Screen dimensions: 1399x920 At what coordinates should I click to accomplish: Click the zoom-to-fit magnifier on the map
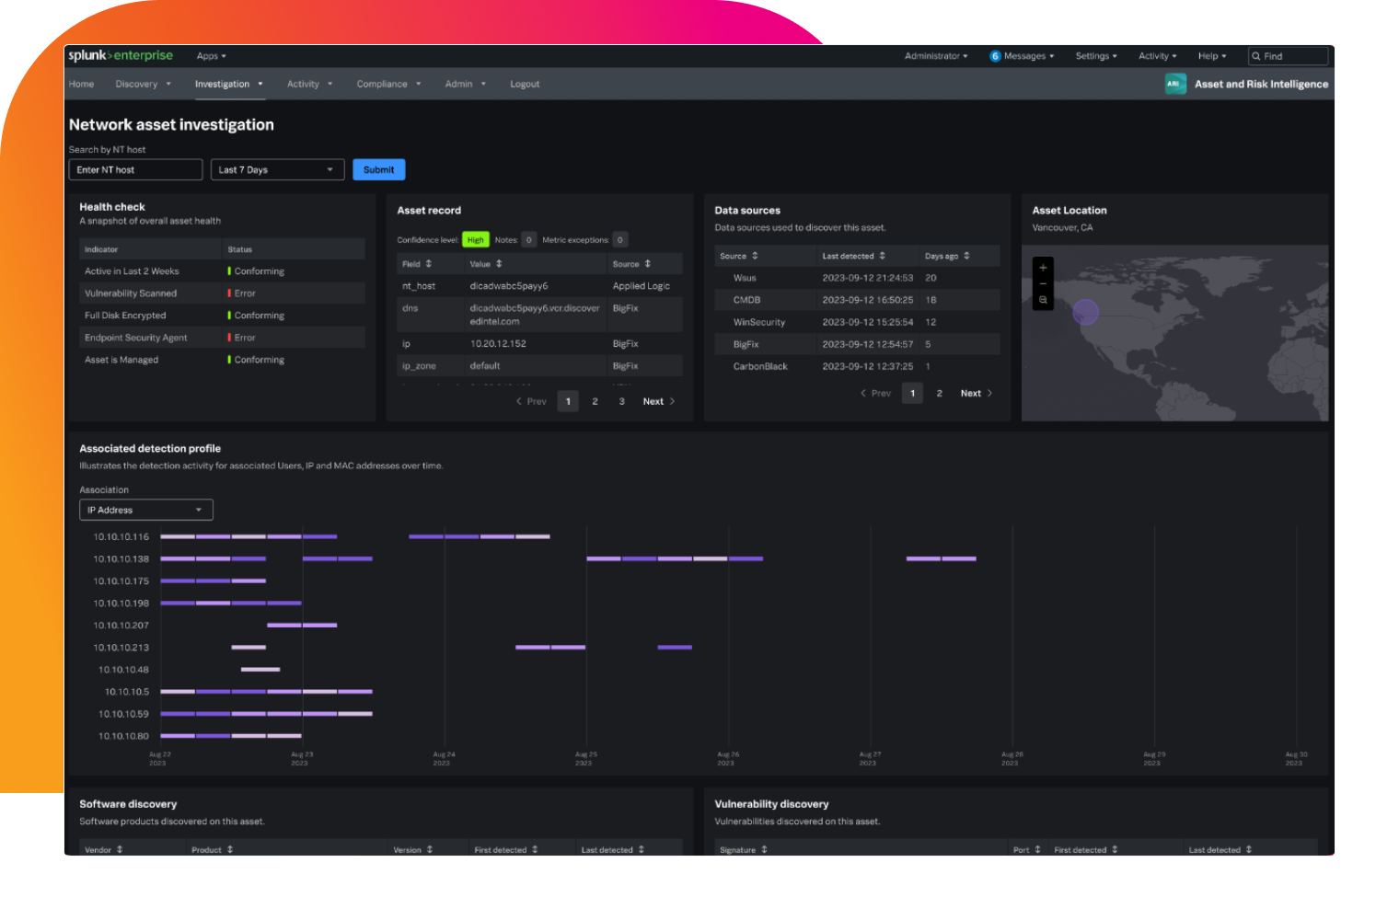(x=1043, y=301)
